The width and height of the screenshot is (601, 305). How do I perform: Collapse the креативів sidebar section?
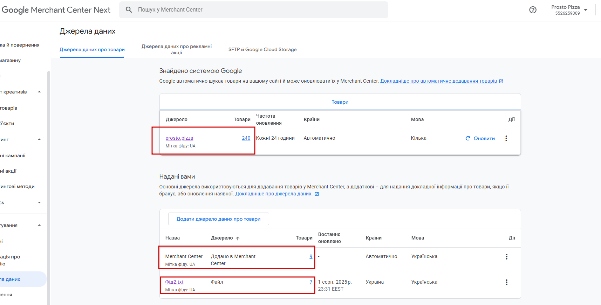(39, 92)
